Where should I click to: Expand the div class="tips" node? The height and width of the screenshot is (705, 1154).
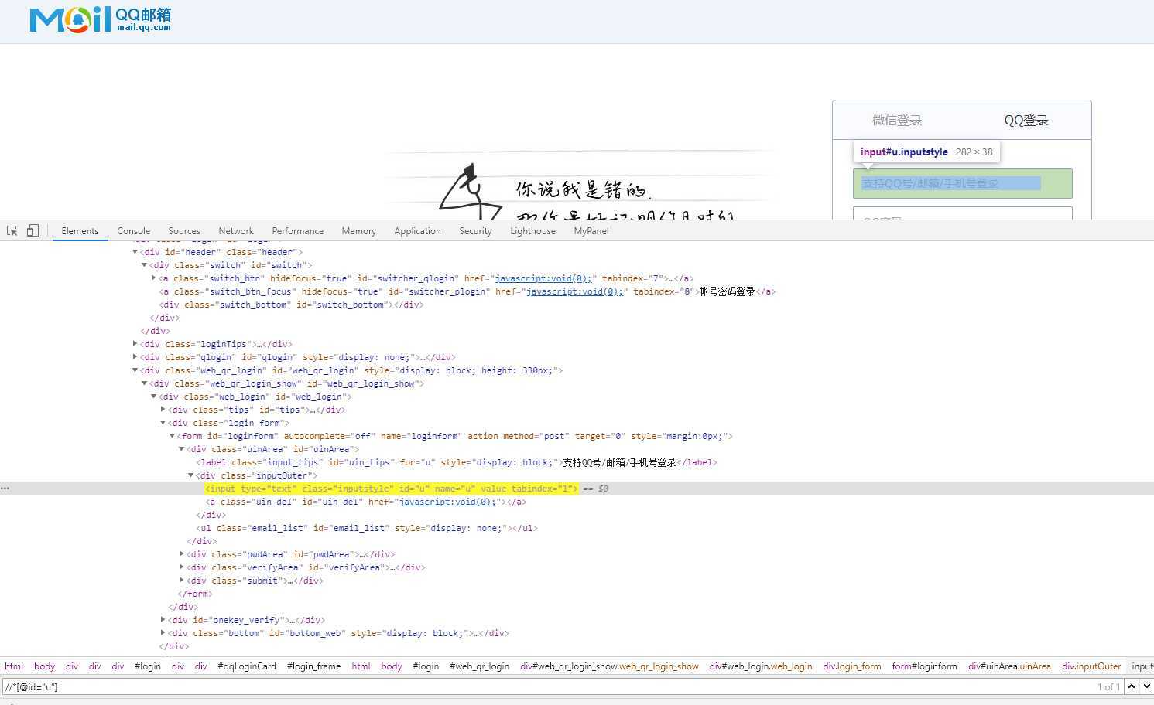point(163,410)
